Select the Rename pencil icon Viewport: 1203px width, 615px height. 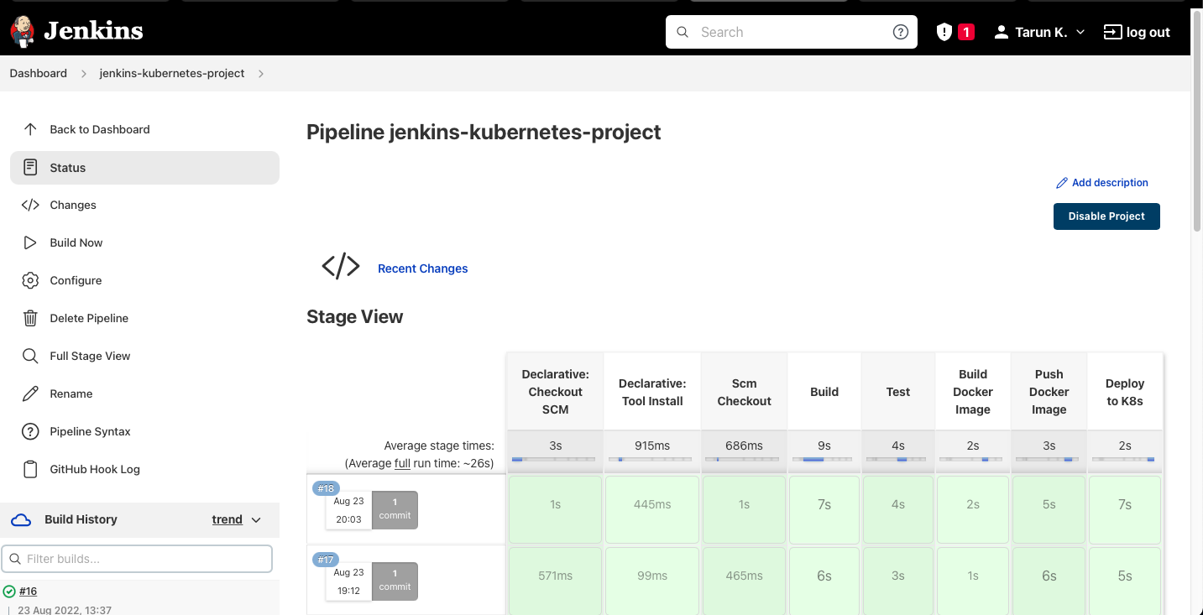pyautogui.click(x=29, y=393)
